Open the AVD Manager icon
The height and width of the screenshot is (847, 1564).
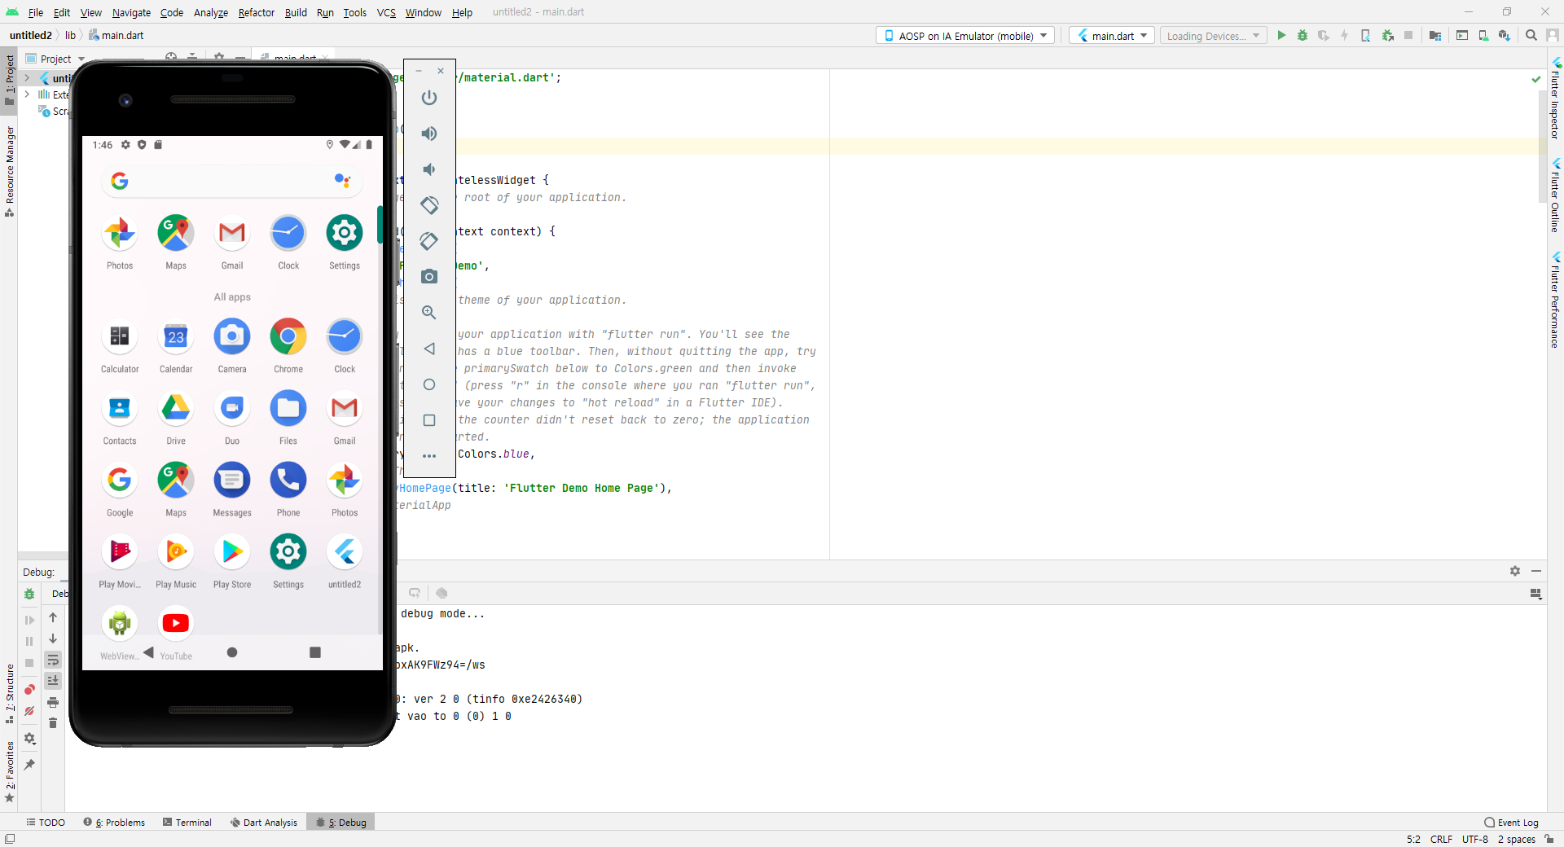[1483, 36]
